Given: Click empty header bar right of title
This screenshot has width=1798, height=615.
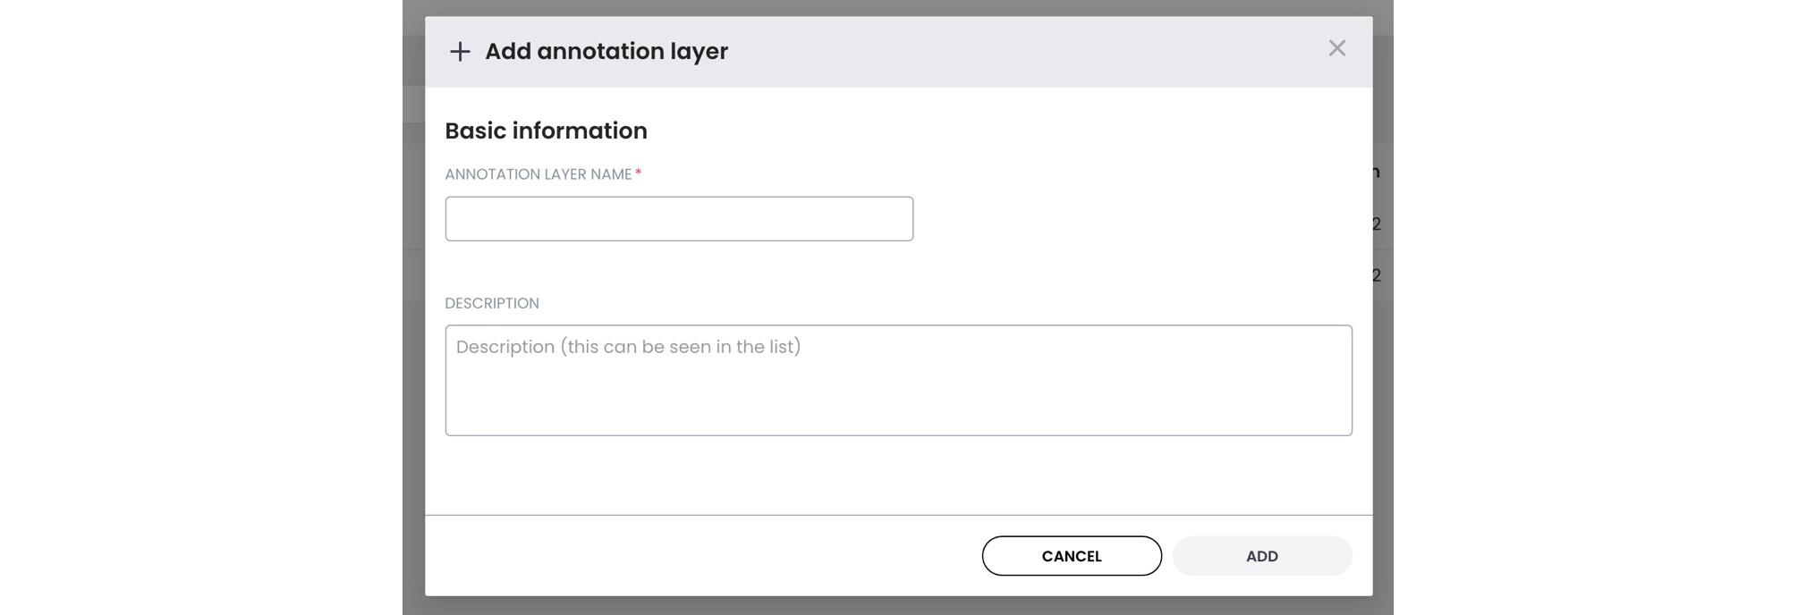Looking at the screenshot, I should click(1029, 52).
